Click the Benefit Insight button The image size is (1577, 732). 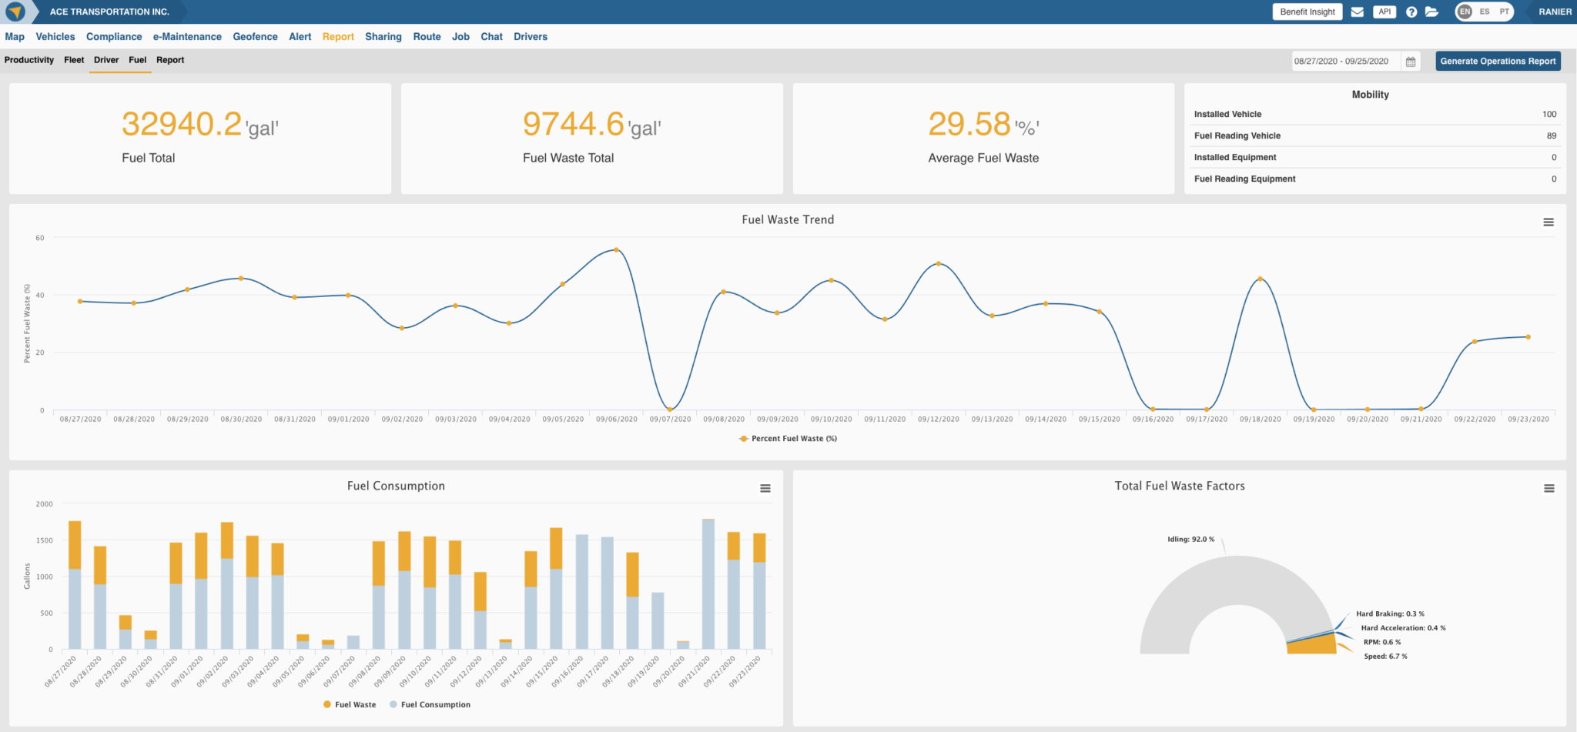1307,12
